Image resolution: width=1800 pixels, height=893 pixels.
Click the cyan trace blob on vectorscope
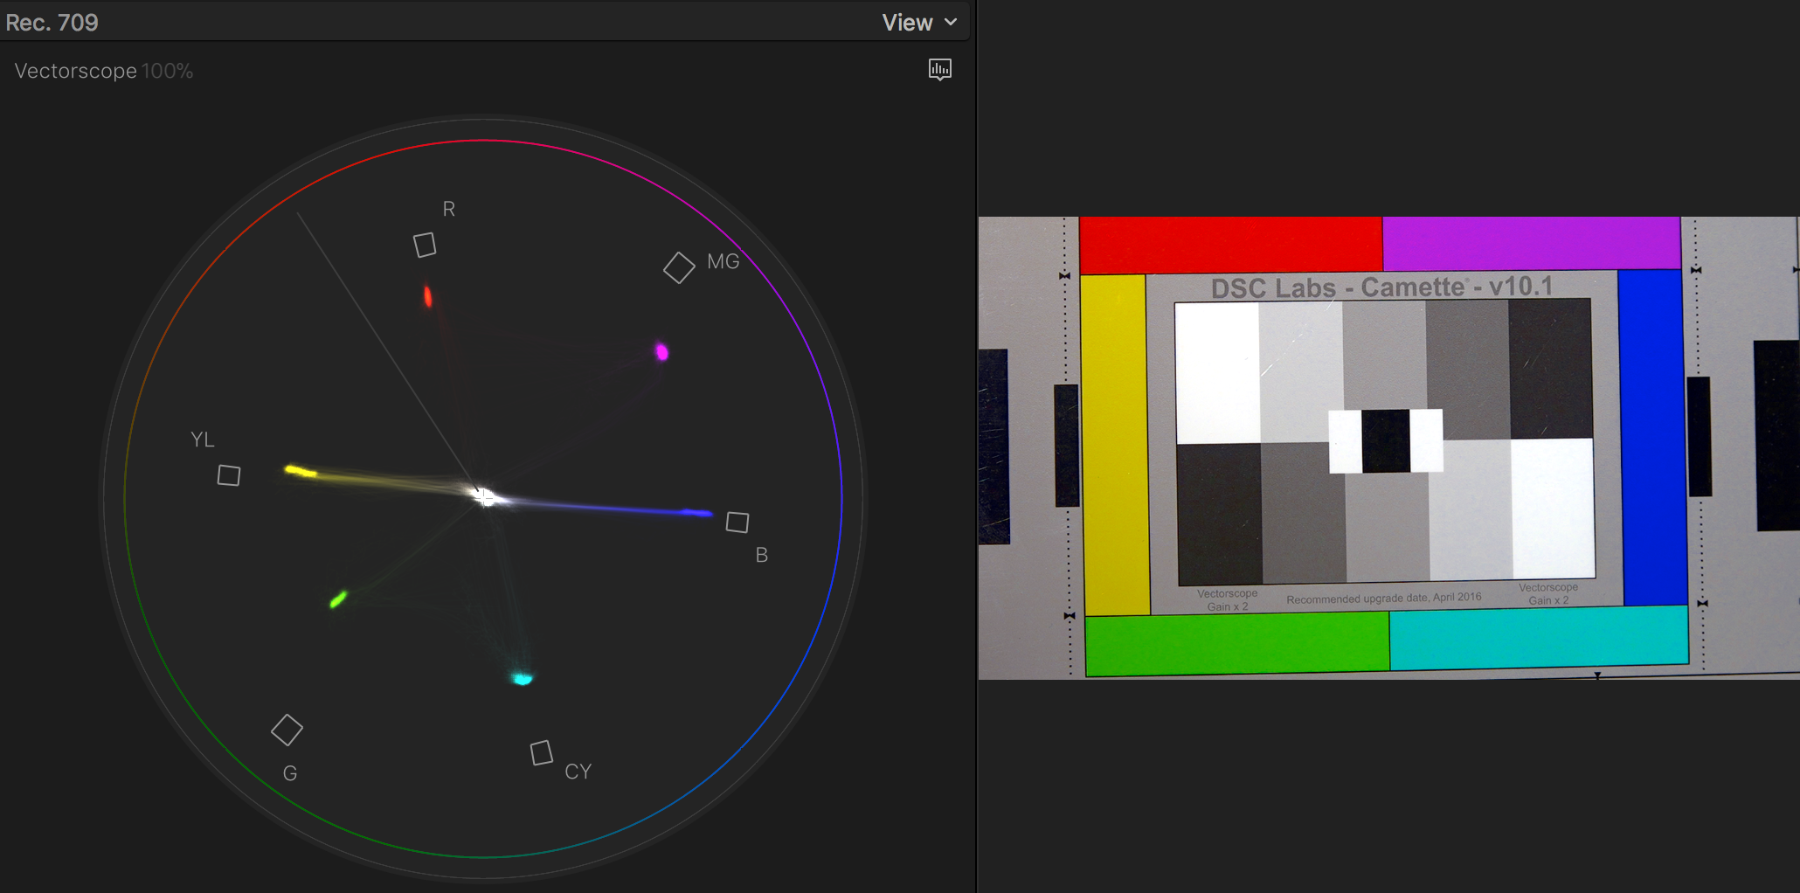coord(522,678)
